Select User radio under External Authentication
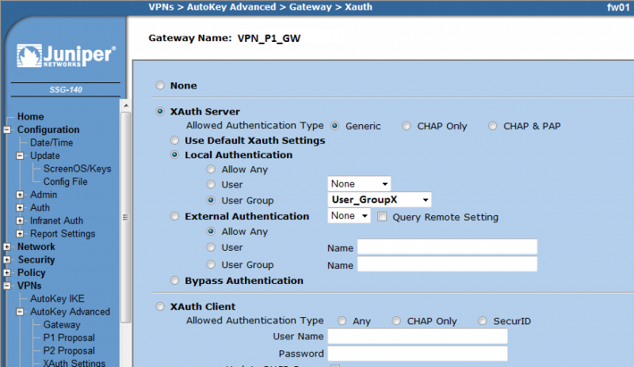The image size is (634, 367). pos(211,247)
